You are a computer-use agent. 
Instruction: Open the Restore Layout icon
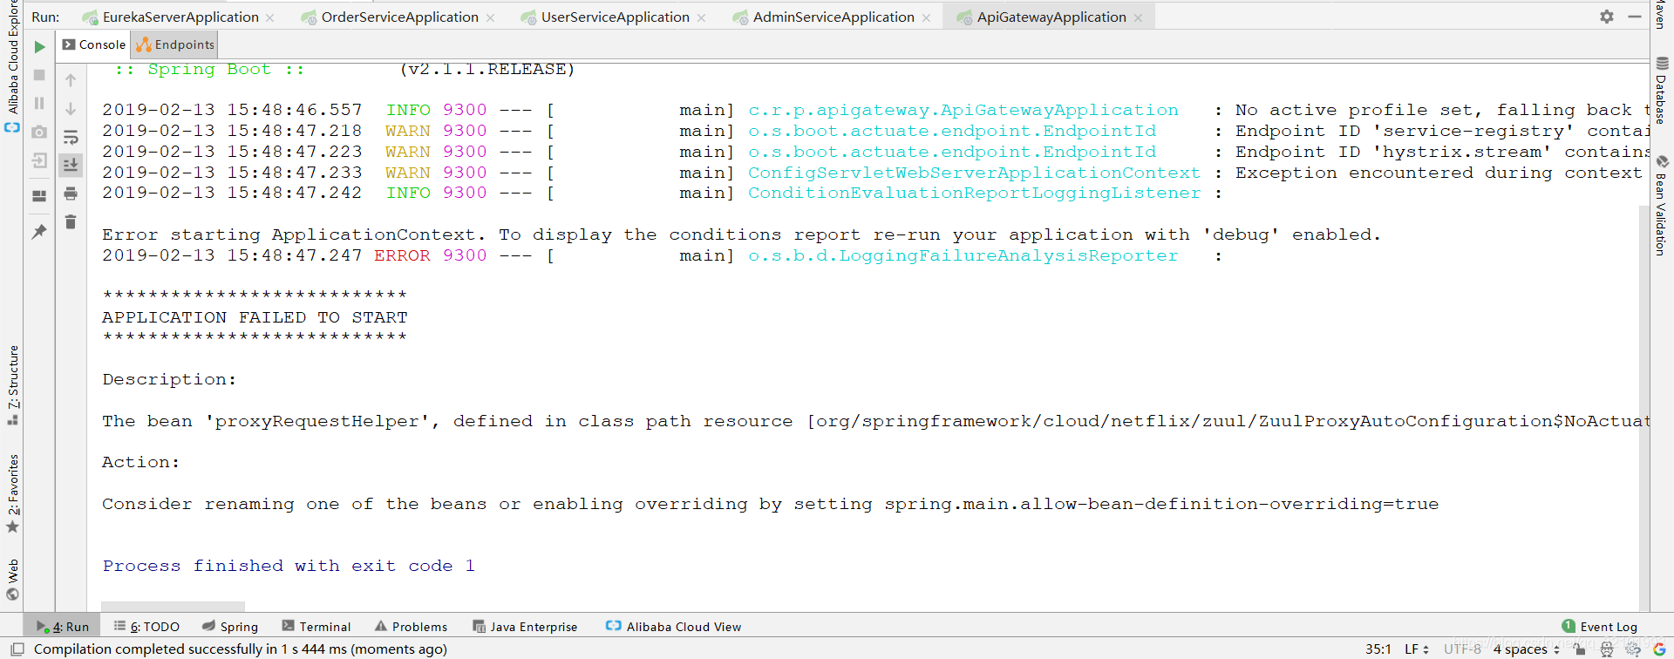click(39, 196)
